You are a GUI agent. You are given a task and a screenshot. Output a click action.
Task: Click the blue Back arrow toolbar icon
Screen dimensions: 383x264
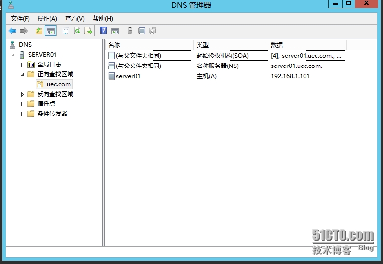coord(12,31)
